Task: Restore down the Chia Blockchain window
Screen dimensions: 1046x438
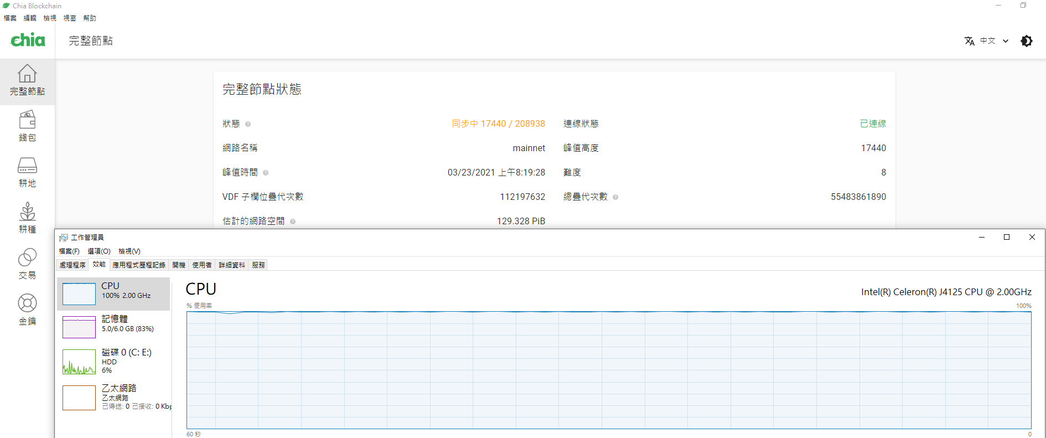Action: (1023, 6)
